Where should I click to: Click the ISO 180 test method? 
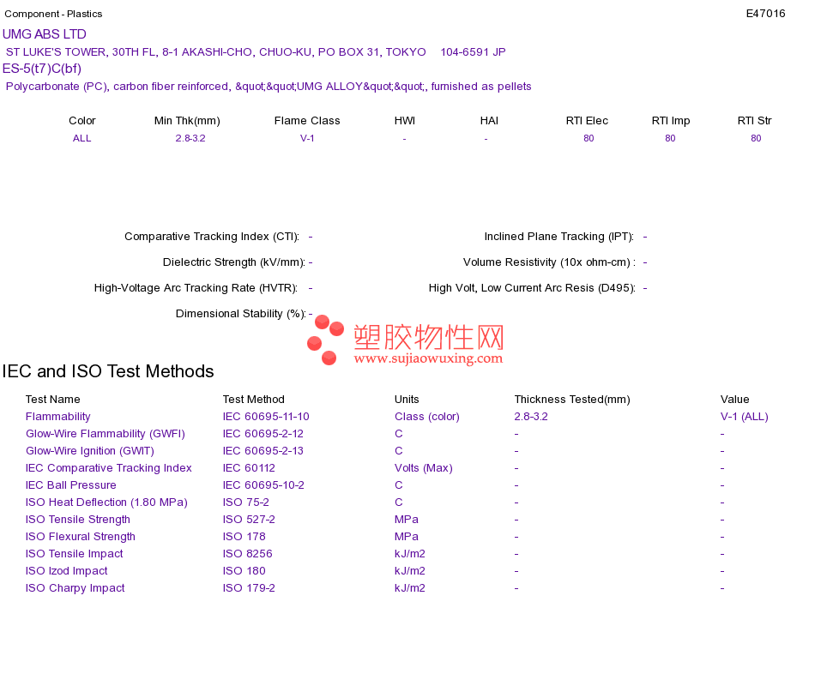click(x=244, y=570)
